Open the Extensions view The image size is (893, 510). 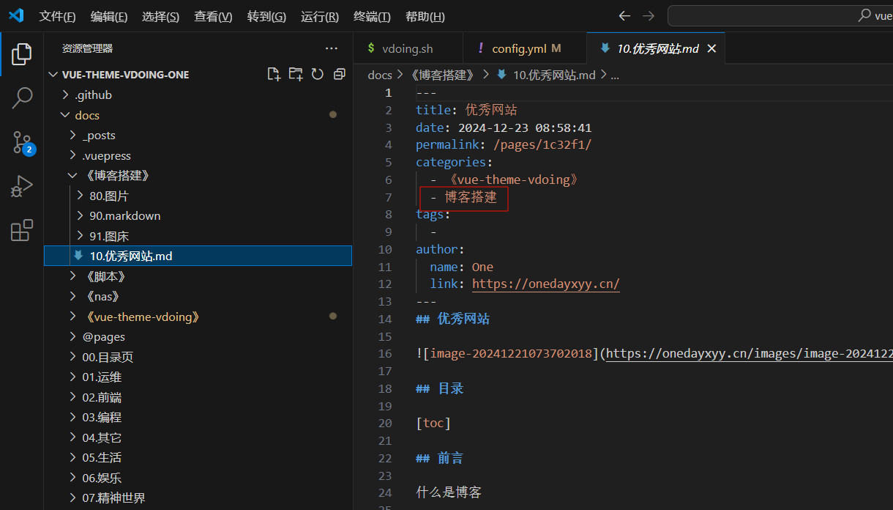pos(22,230)
